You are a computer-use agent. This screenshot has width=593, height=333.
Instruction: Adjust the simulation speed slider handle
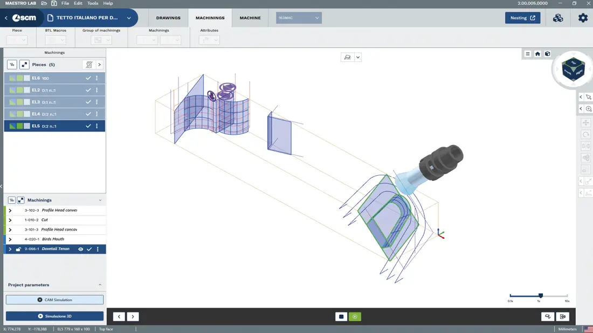540,296
